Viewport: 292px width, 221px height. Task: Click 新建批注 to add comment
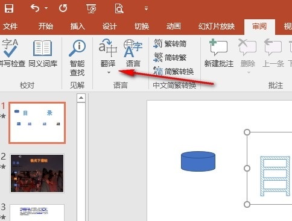pyautogui.click(x=219, y=54)
